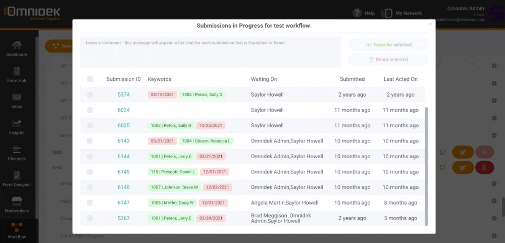Click the Leave a Comment text area
The width and height of the screenshot is (505, 243).
(x=211, y=52)
